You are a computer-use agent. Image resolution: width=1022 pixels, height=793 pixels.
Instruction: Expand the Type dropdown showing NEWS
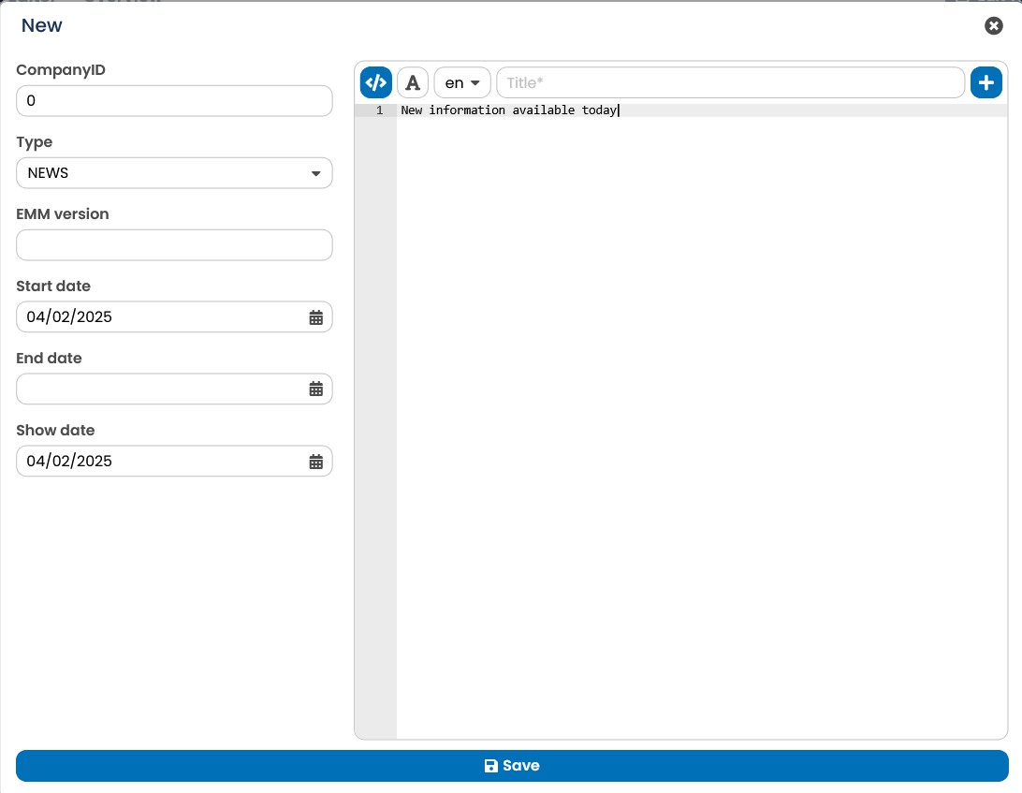tap(174, 173)
